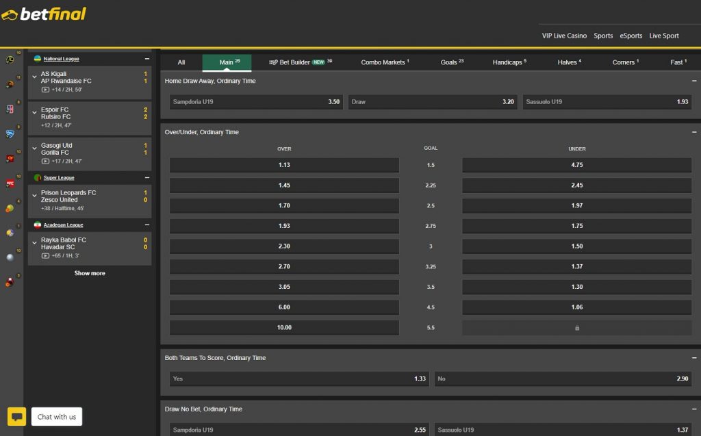Select Over 1.5 goals at 1.13

pos(284,165)
